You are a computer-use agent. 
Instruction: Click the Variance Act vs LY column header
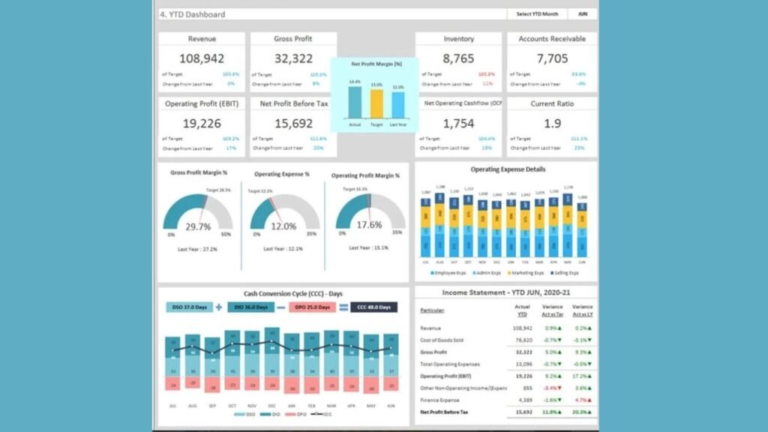(x=582, y=310)
